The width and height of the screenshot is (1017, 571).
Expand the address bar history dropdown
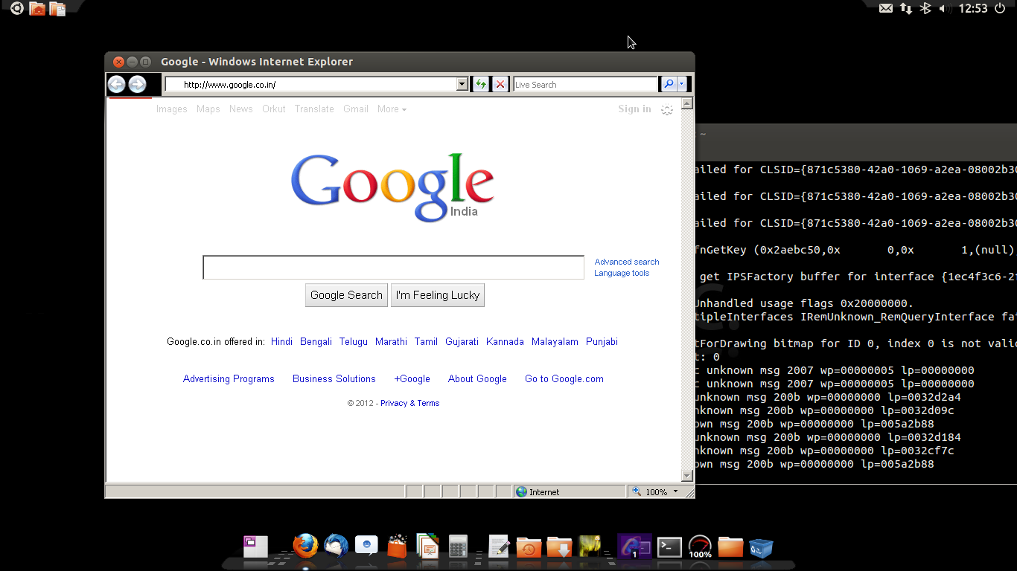tap(462, 85)
